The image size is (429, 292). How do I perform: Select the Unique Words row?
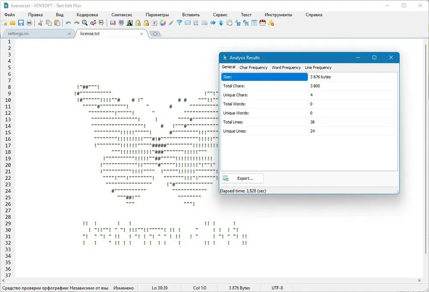point(308,113)
